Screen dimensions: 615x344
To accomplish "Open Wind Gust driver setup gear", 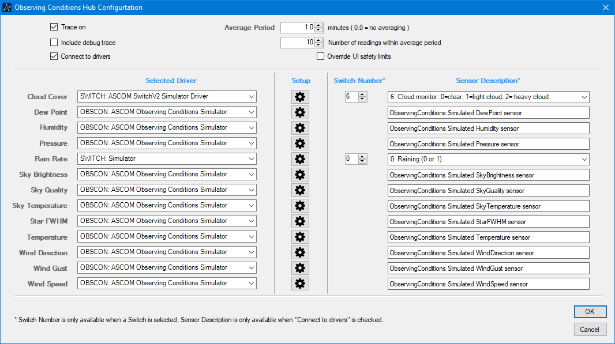I will (300, 268).
